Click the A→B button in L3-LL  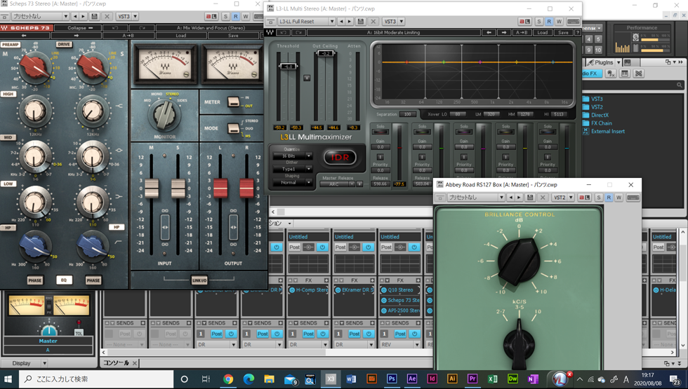[522, 32]
